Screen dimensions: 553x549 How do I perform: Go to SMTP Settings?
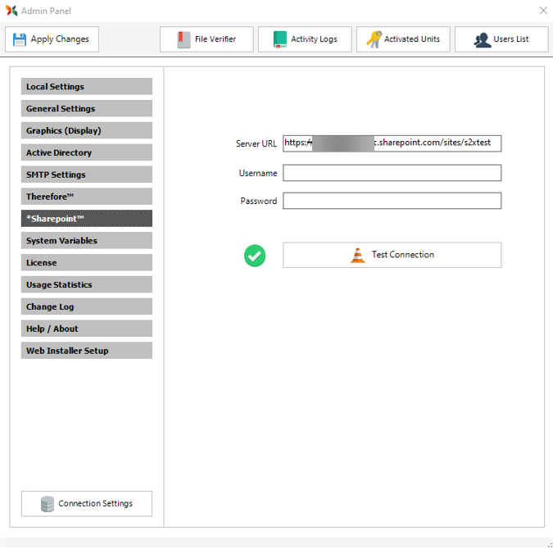86,175
